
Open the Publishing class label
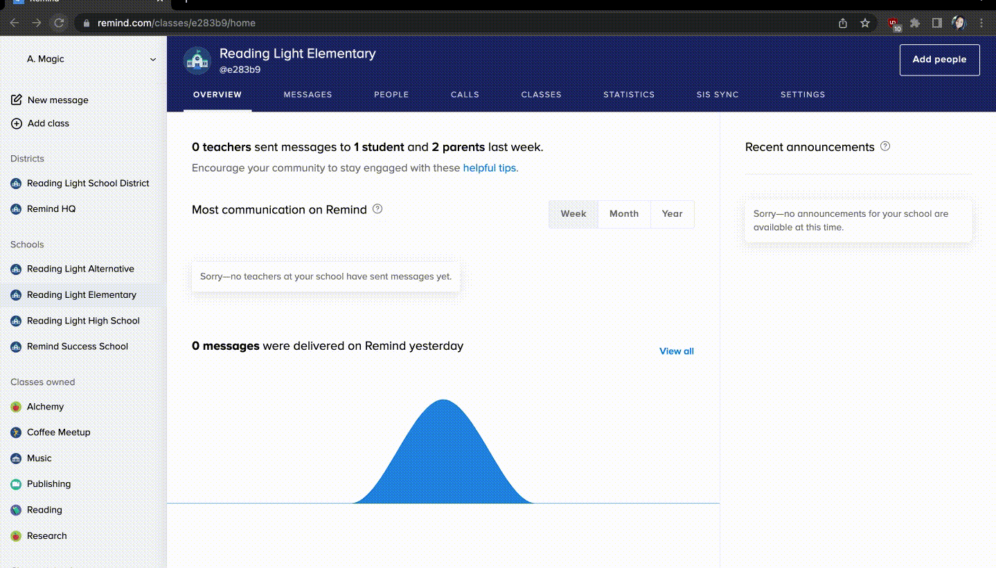(48, 484)
